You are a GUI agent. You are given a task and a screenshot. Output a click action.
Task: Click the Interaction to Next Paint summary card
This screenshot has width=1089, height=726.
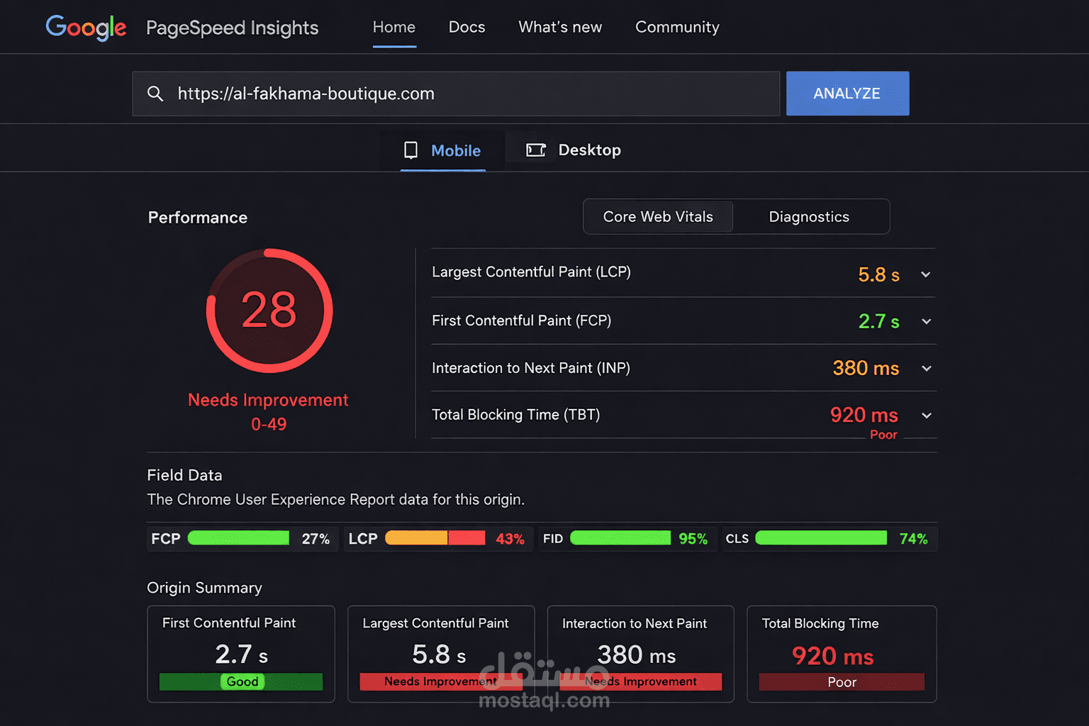640,654
